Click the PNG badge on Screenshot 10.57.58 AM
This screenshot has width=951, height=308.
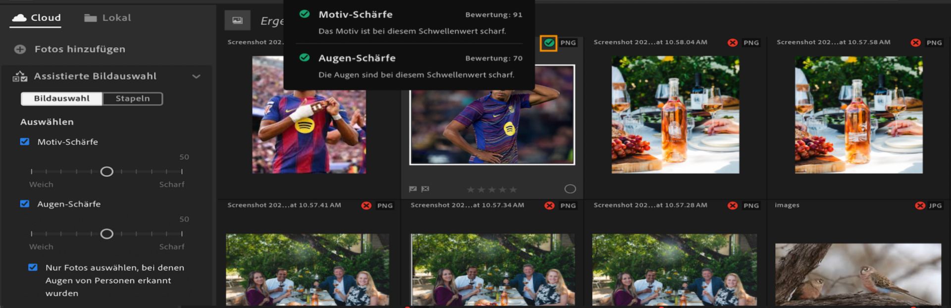[x=934, y=43]
